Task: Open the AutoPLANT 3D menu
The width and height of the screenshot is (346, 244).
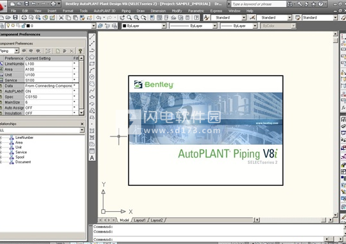Action: click(x=105, y=11)
